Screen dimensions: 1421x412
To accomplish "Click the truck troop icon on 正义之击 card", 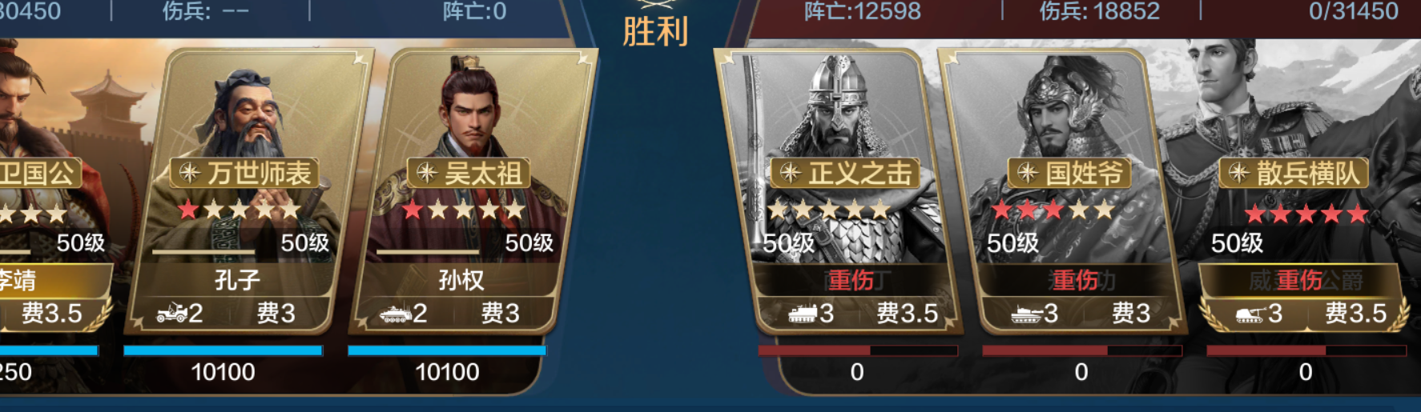I will [803, 313].
